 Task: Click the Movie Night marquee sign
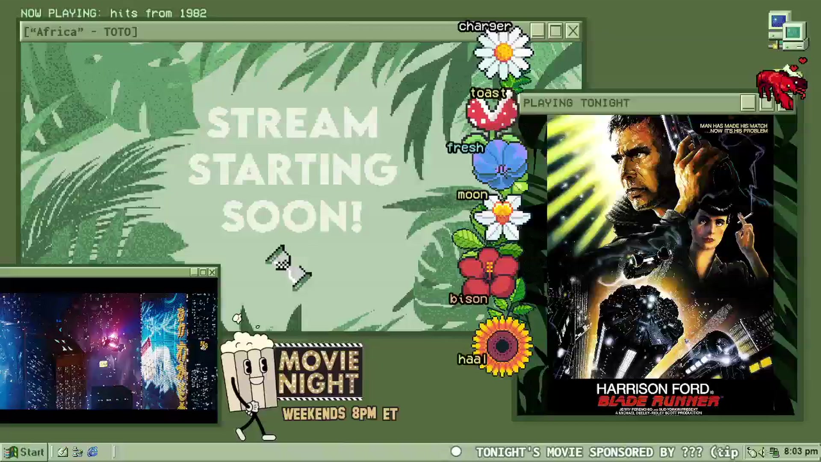pyautogui.click(x=319, y=372)
